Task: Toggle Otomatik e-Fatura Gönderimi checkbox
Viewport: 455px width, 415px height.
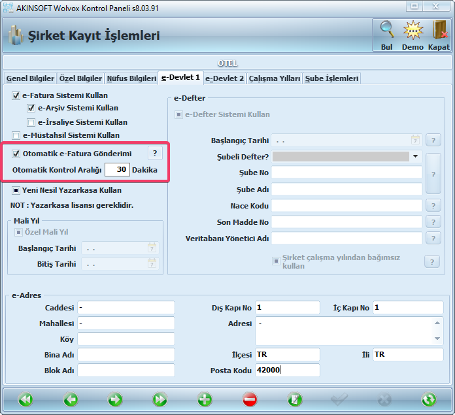Action: click(x=16, y=154)
